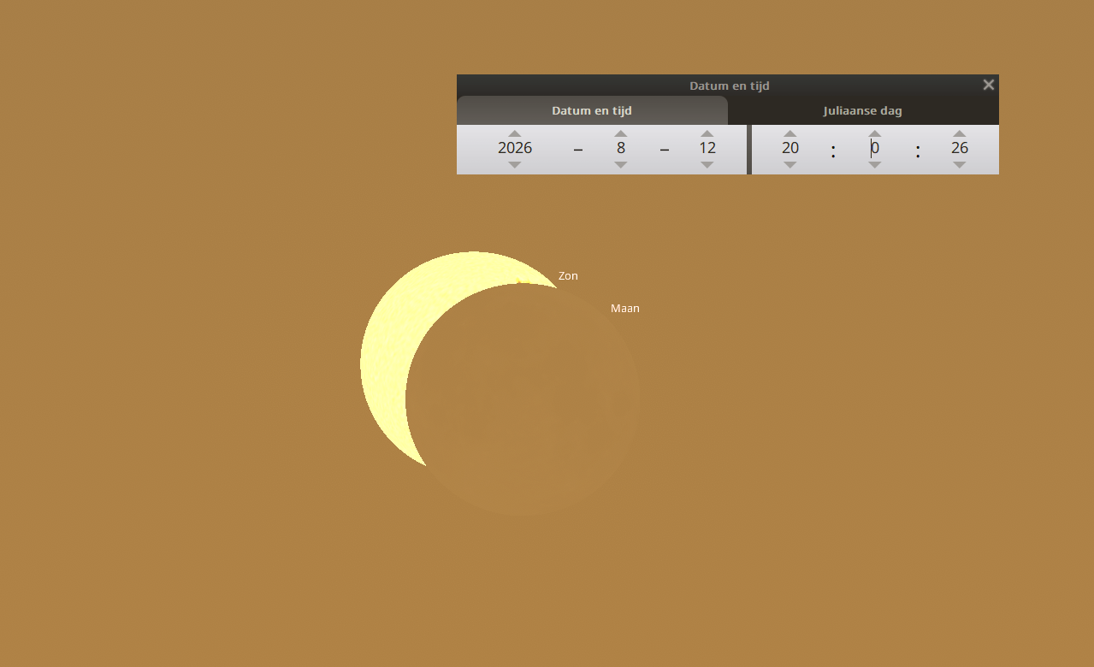Decrease the minutes with the down arrow
The width and height of the screenshot is (1094, 667).
[874, 165]
